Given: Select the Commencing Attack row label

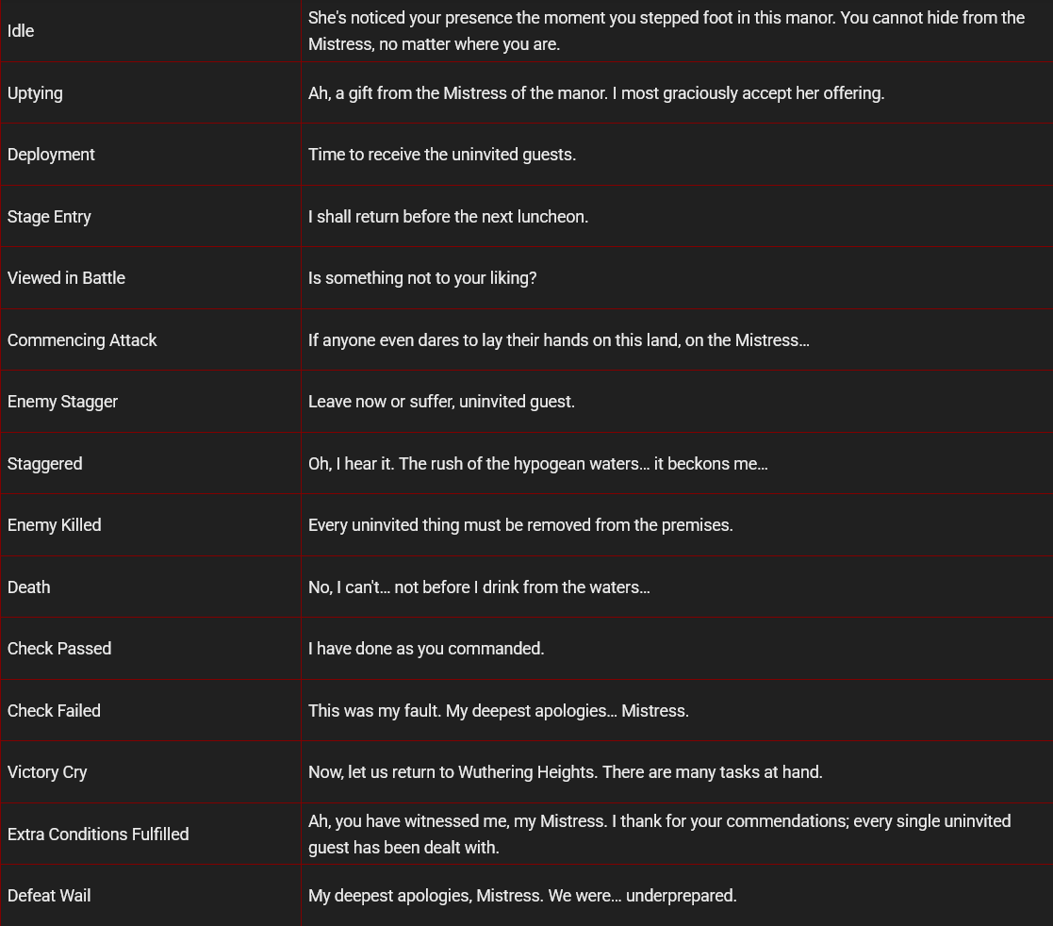Looking at the screenshot, I should pos(82,340).
